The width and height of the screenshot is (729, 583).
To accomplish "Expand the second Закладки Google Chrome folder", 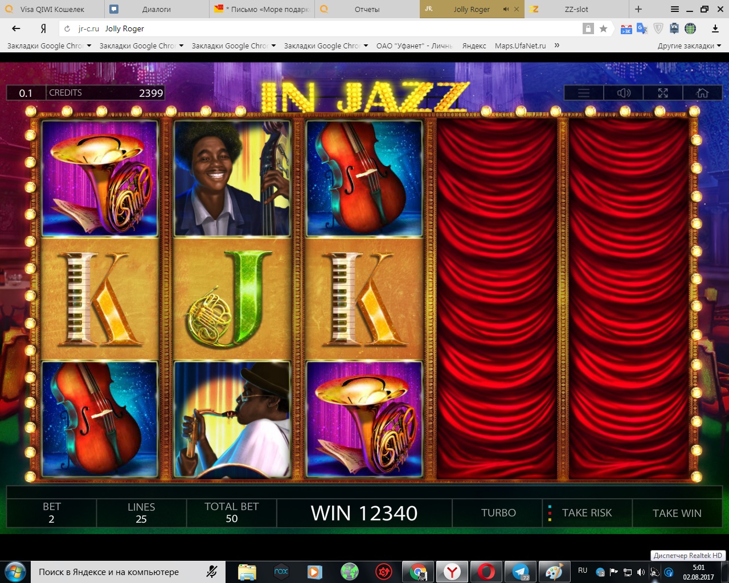I will [x=141, y=46].
